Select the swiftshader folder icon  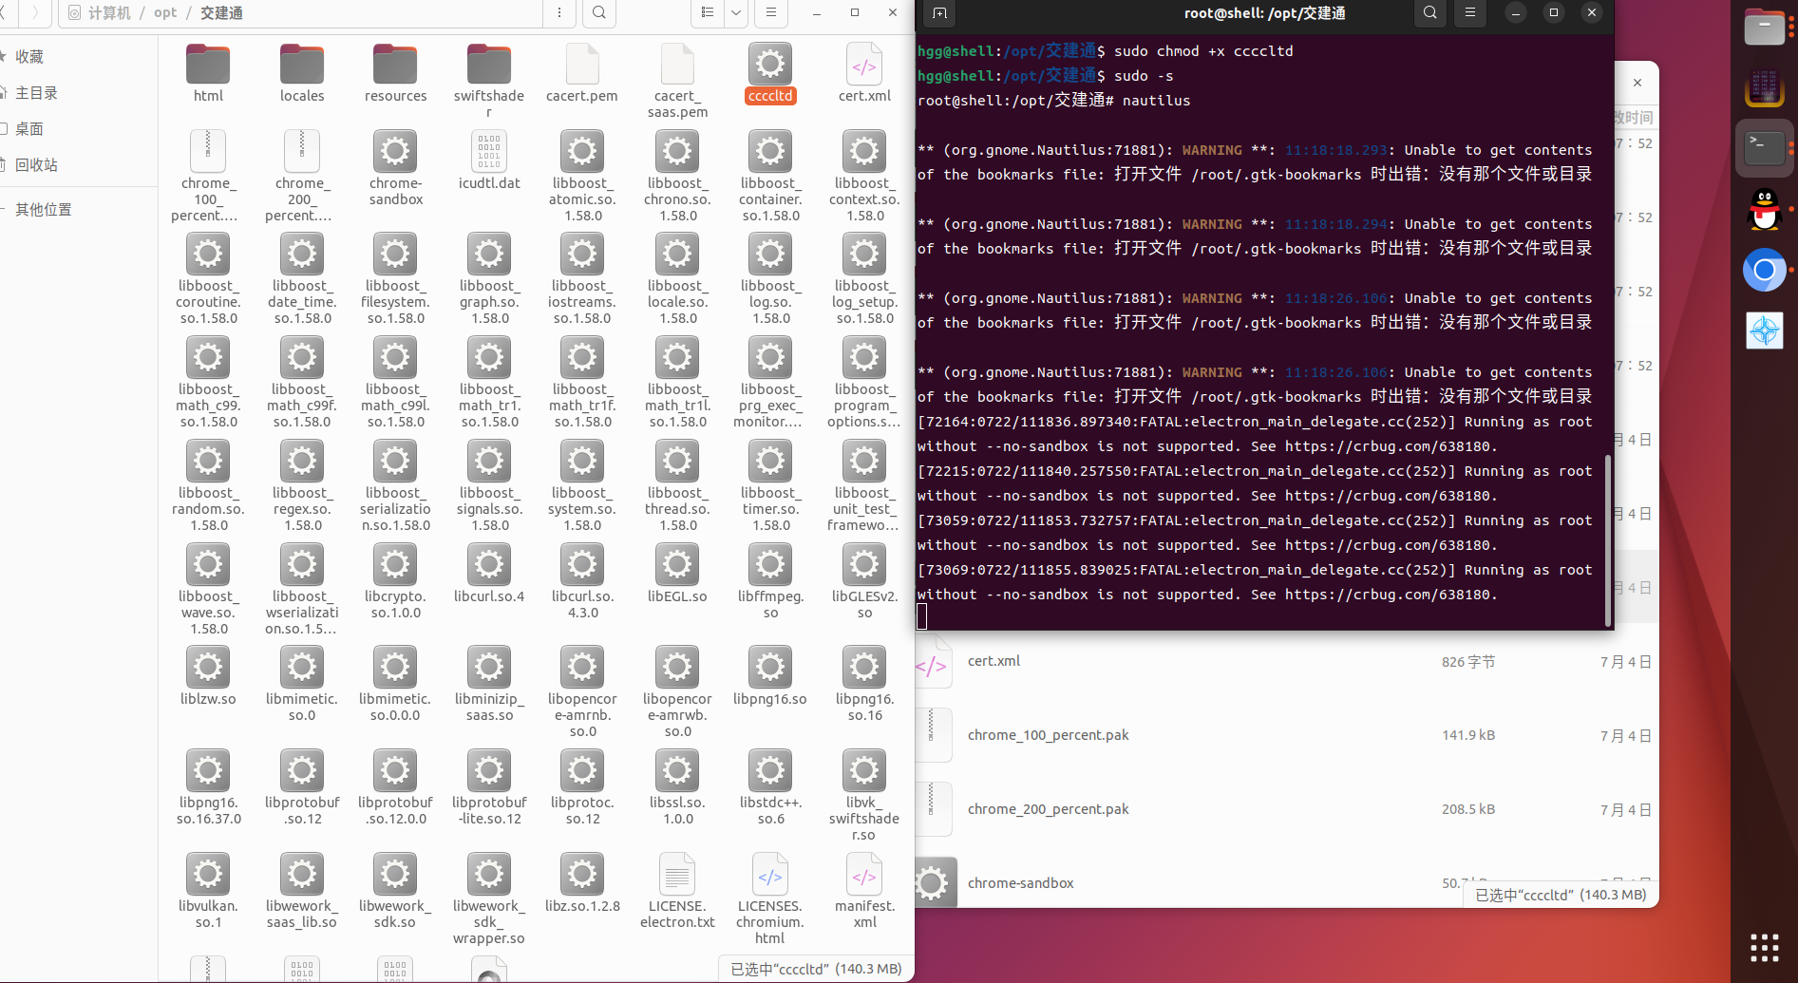click(x=489, y=65)
